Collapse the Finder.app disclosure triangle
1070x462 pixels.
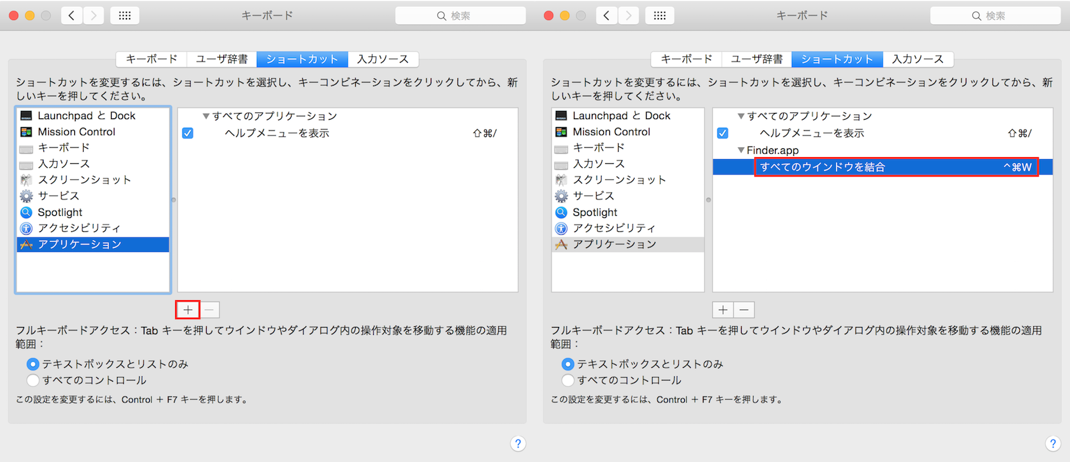(x=741, y=150)
